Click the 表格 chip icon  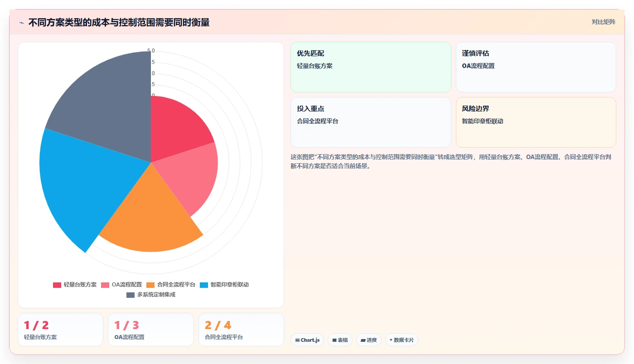point(334,340)
